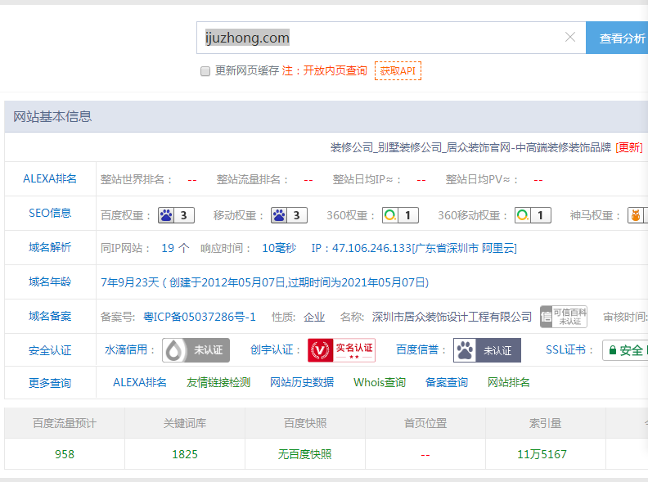
Task: Open ICP record 粤ICP备05037286号-1
Action: pos(199,317)
